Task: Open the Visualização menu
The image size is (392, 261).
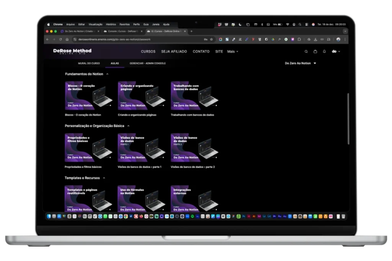Action: click(x=95, y=24)
